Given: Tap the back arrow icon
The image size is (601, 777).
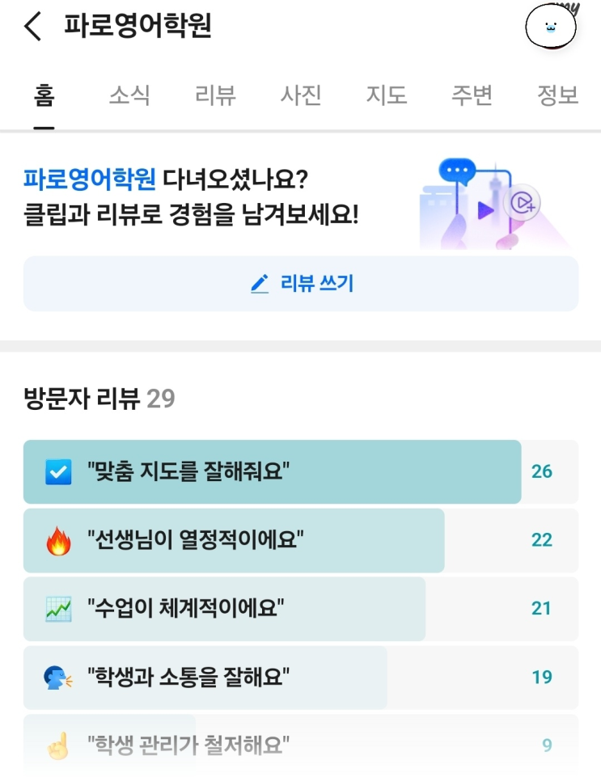Looking at the screenshot, I should pyautogui.click(x=32, y=27).
